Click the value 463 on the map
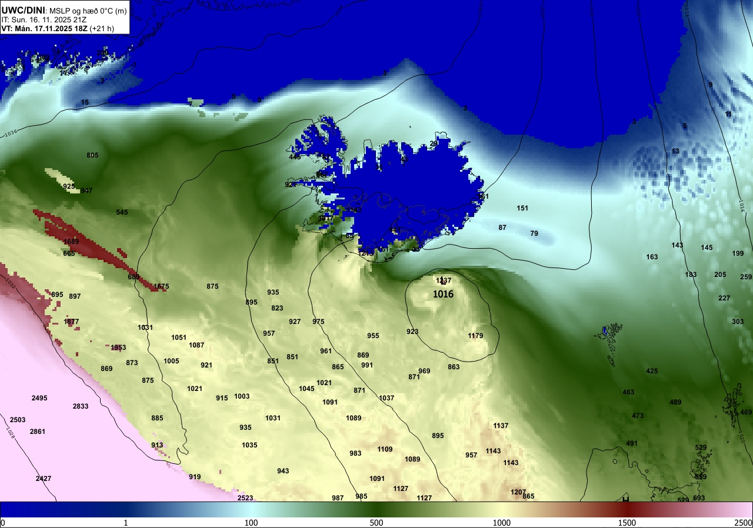753x528 pixels. (x=628, y=392)
